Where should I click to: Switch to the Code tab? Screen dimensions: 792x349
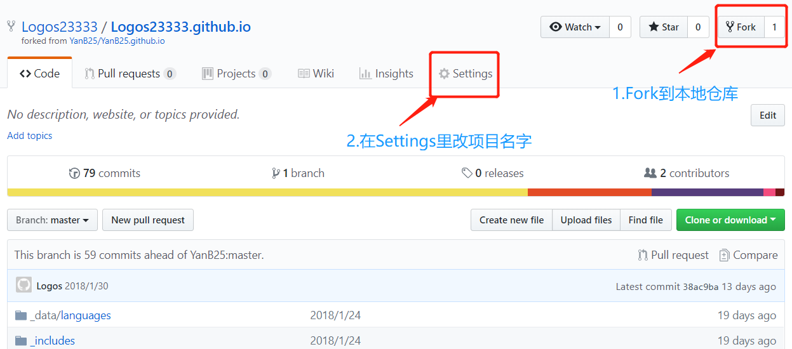[39, 74]
